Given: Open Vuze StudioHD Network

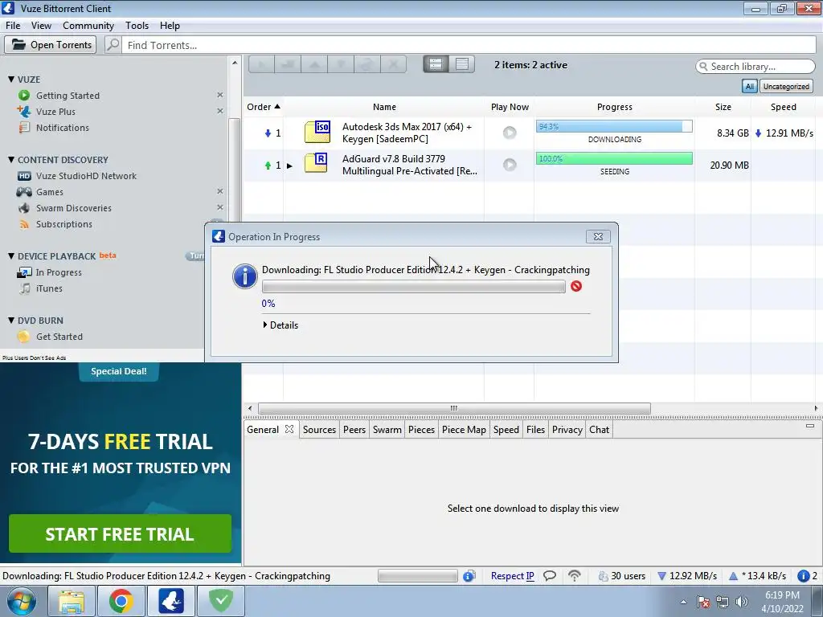Looking at the screenshot, I should pos(86,176).
